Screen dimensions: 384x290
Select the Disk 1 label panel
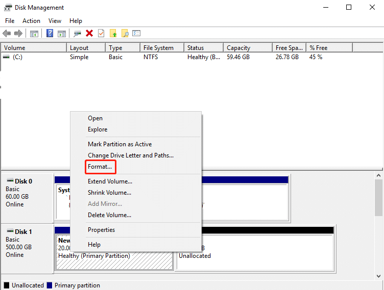[x=27, y=249]
